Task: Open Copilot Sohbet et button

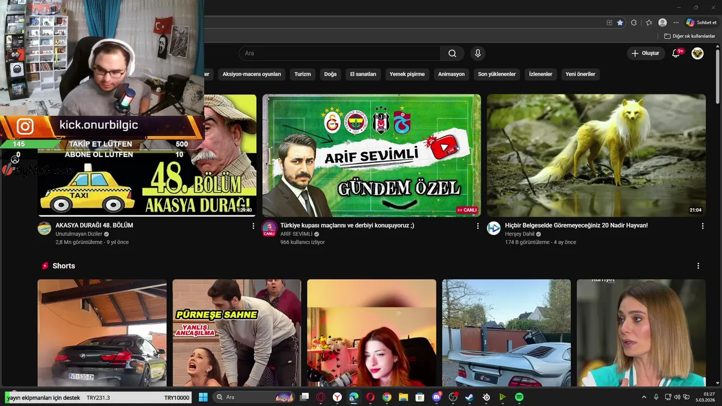Action: (x=701, y=23)
